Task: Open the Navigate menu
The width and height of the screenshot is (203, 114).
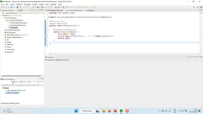Action: click(28, 4)
